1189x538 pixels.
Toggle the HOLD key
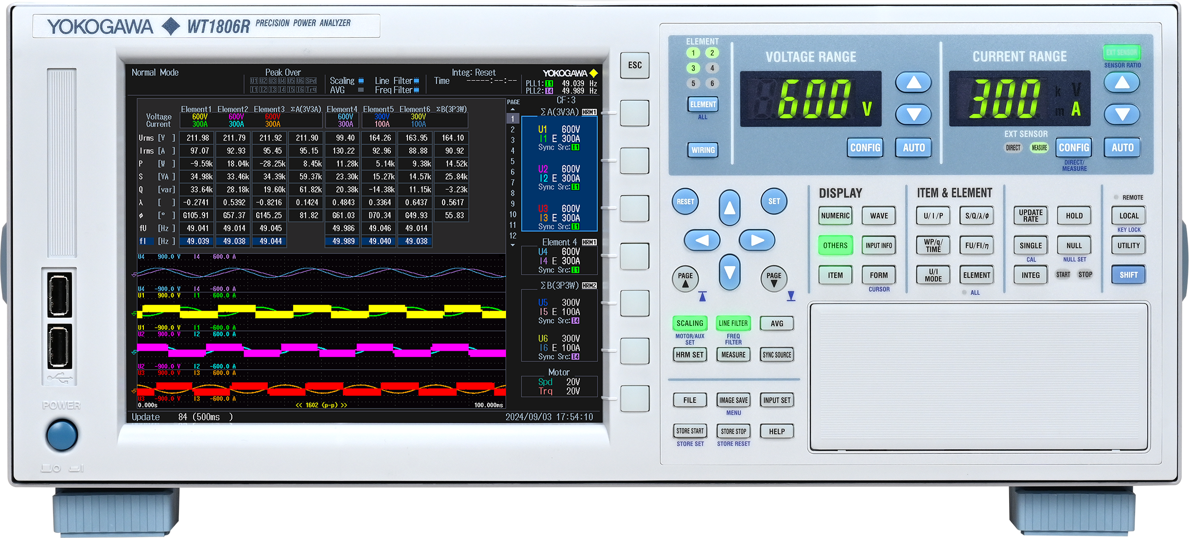(x=1074, y=215)
